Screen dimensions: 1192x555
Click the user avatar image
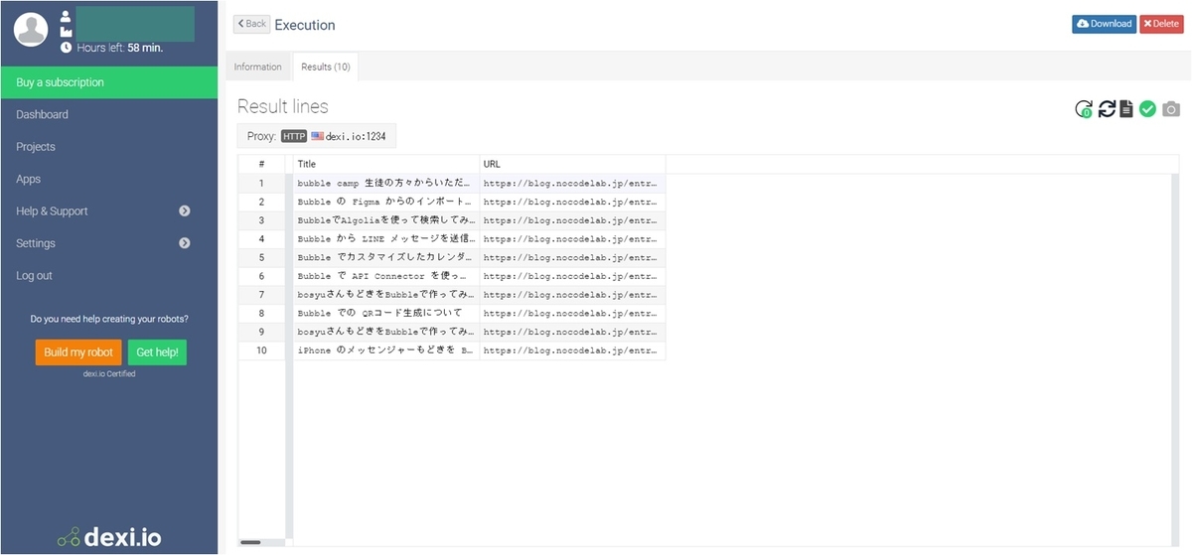[x=32, y=29]
